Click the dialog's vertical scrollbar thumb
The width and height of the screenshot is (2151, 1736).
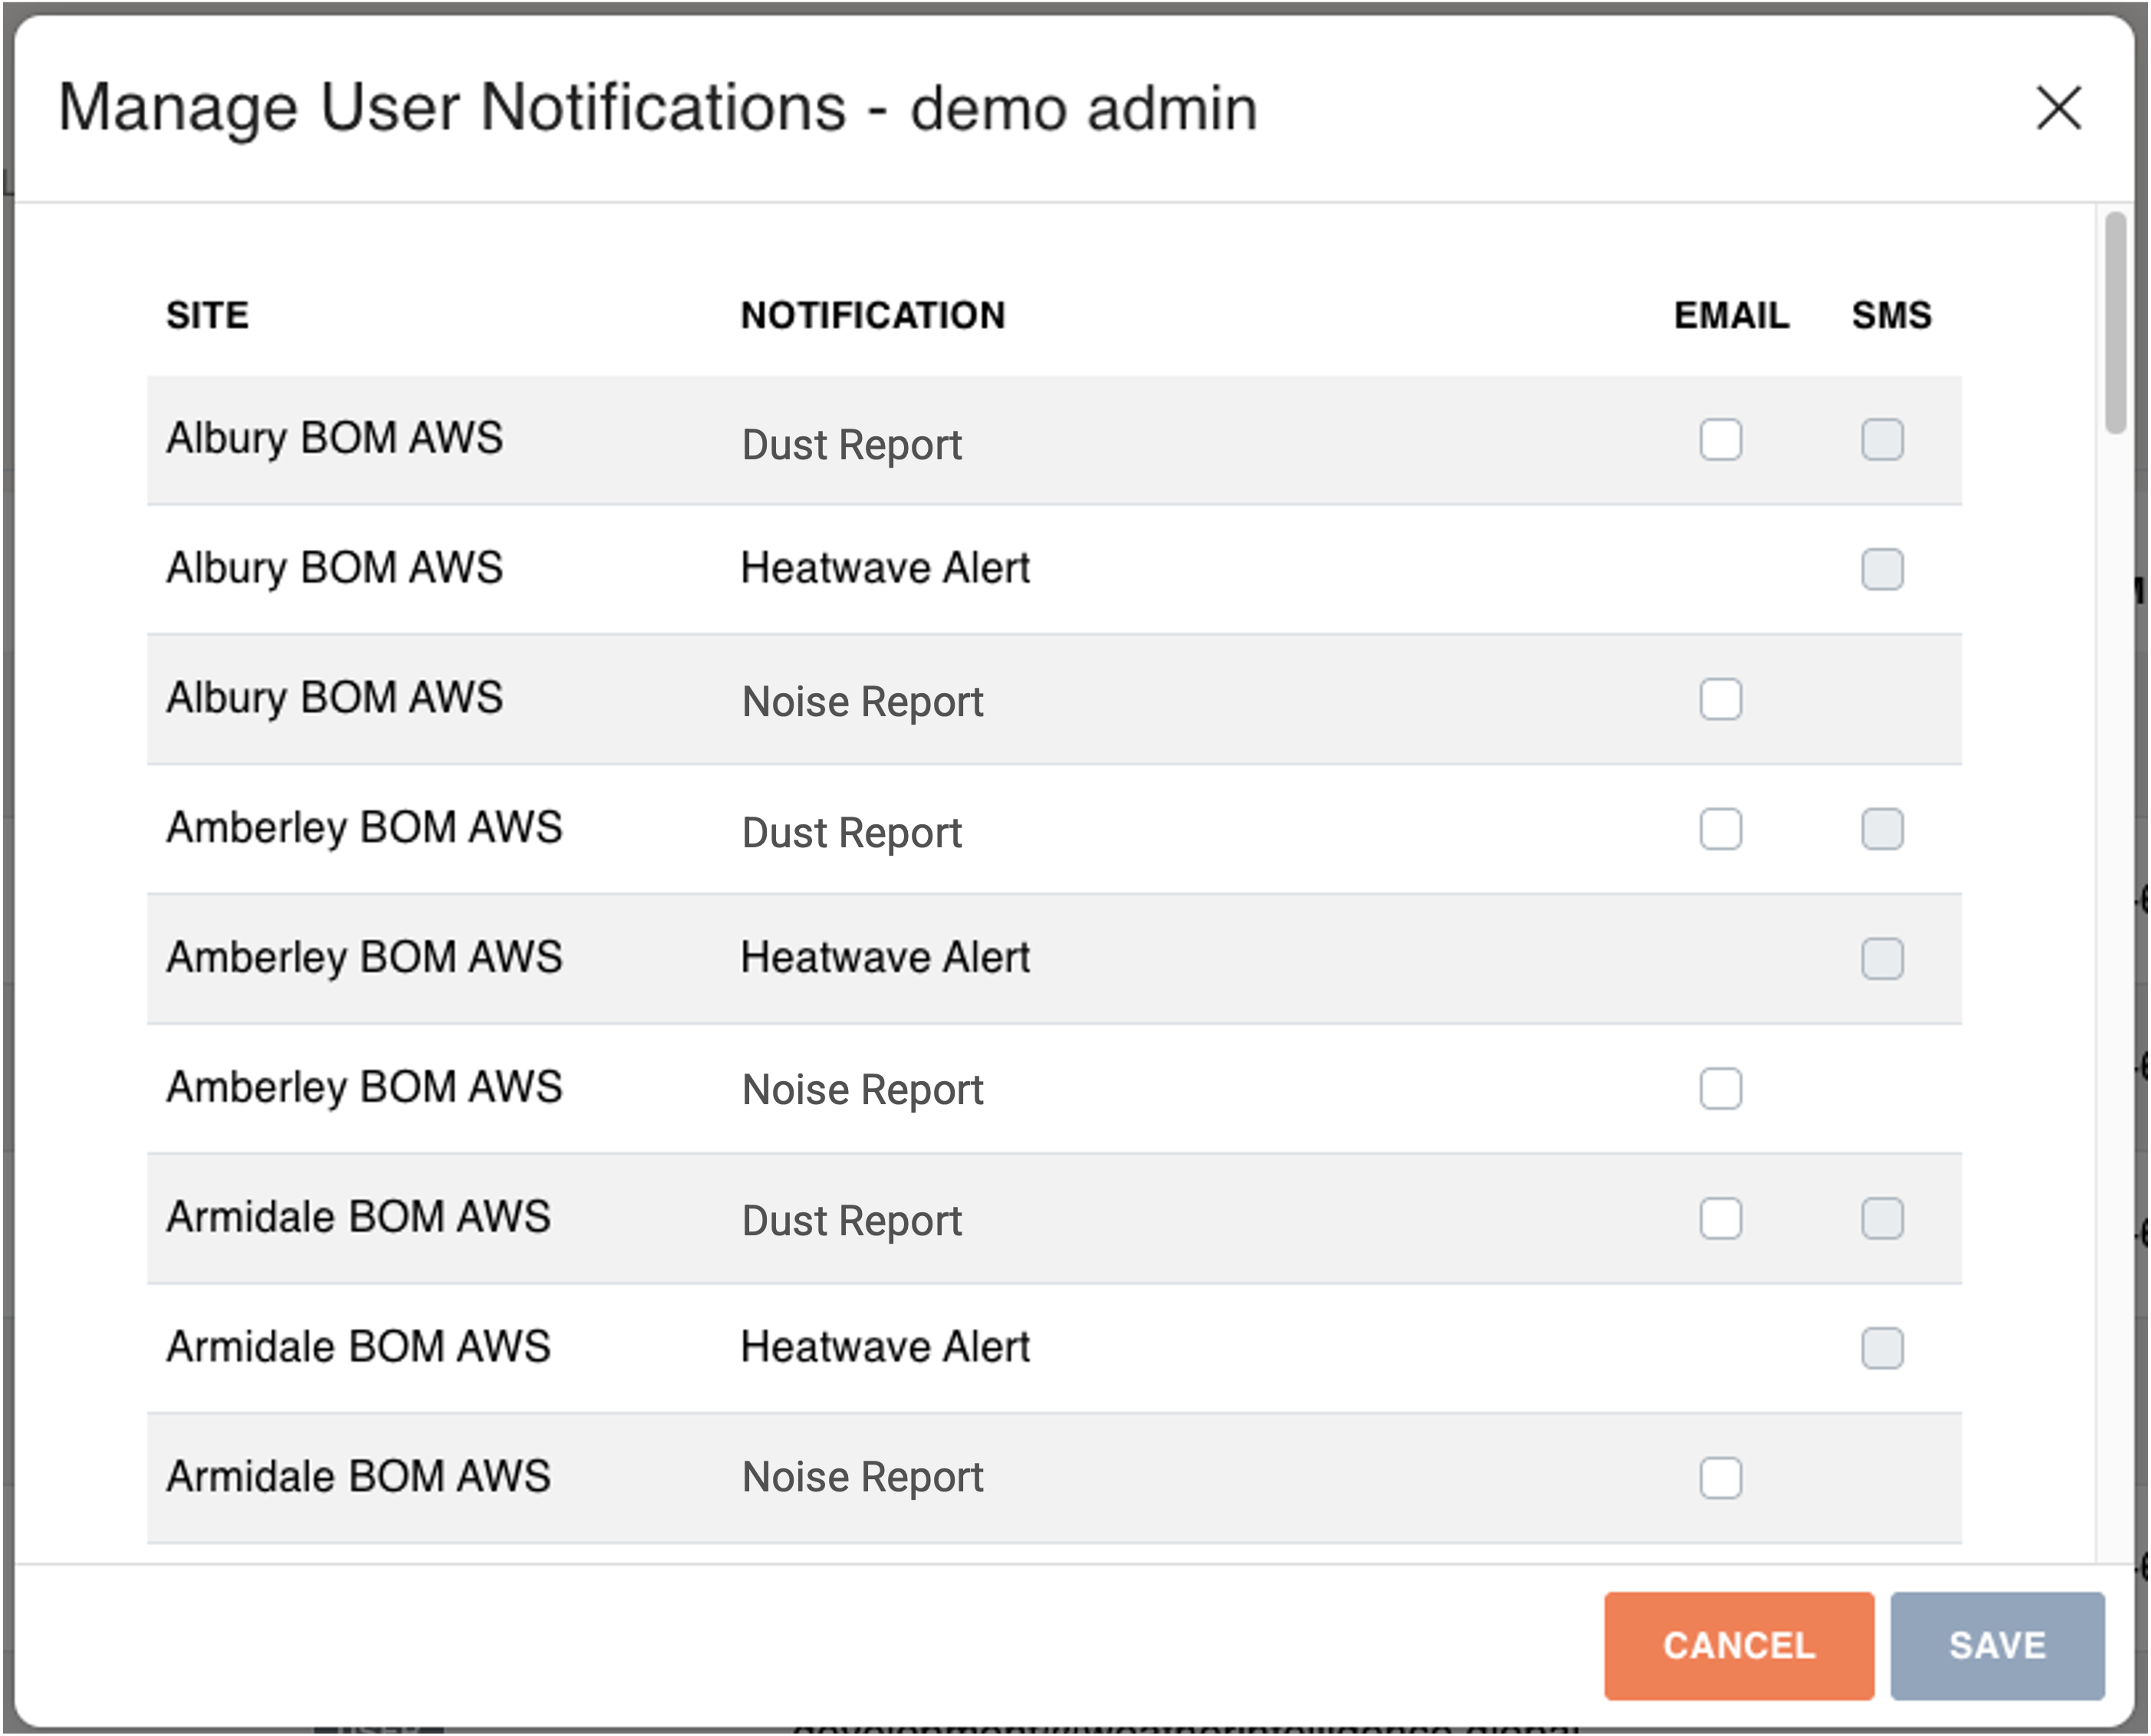[x=2114, y=322]
